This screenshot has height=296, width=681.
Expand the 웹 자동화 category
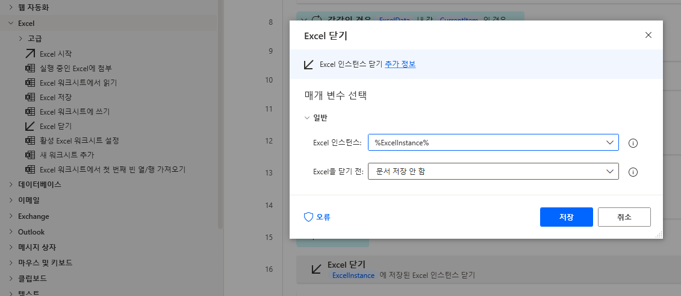tap(11, 7)
